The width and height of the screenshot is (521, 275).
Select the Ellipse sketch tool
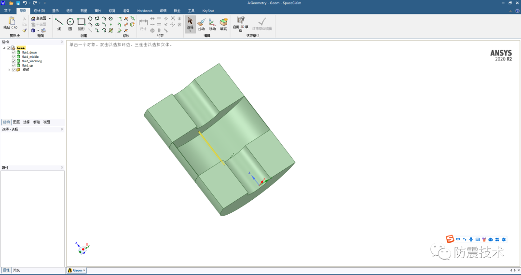pos(97,25)
